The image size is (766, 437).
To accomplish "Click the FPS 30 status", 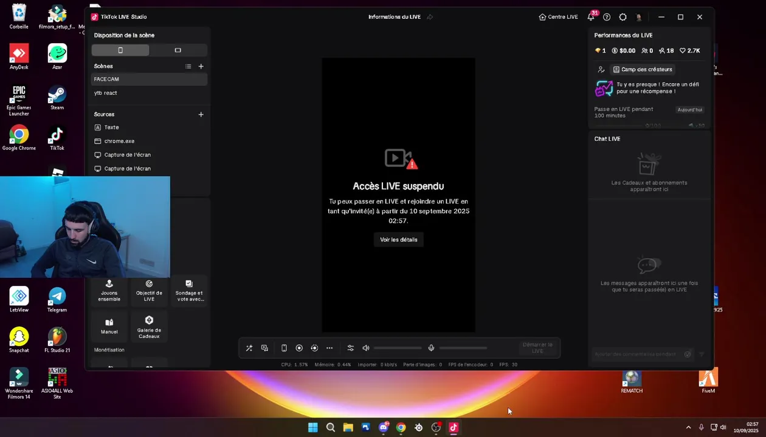I will (508, 365).
